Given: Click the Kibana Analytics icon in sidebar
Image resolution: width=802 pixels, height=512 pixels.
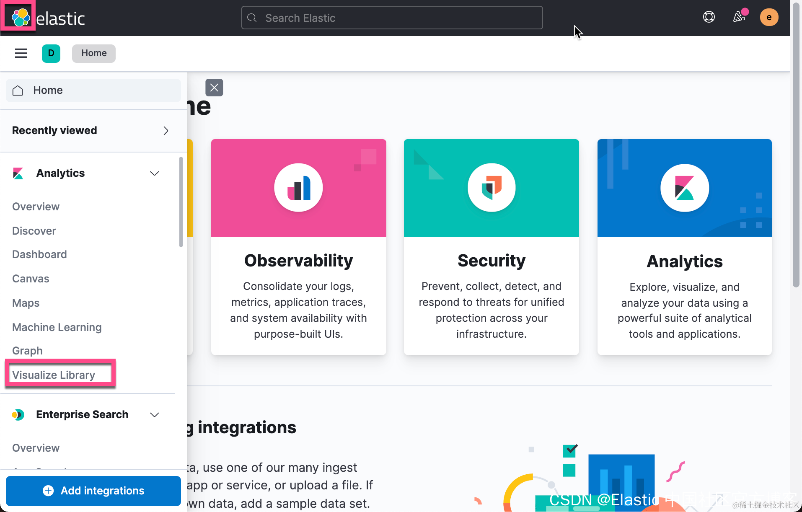Looking at the screenshot, I should pyautogui.click(x=18, y=173).
